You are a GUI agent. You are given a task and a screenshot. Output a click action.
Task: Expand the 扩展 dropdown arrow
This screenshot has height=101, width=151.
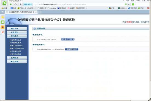point(116,8)
